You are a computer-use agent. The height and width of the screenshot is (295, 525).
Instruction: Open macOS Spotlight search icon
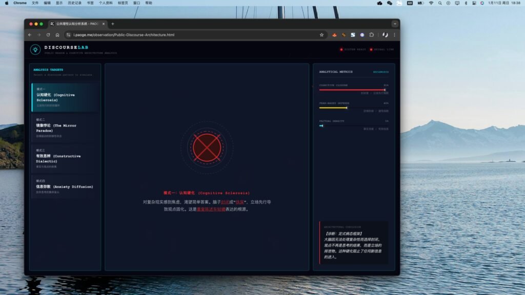coord(439,3)
